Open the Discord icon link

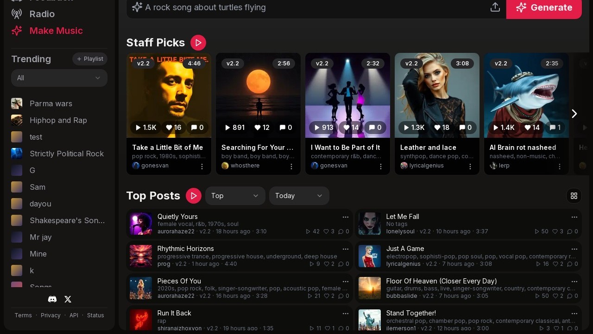tap(52, 299)
